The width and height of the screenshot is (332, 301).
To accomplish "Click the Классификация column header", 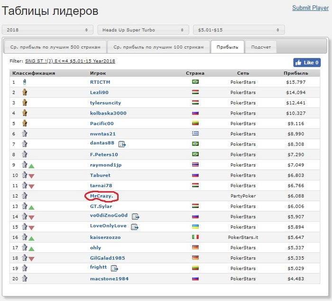I will coord(34,73).
